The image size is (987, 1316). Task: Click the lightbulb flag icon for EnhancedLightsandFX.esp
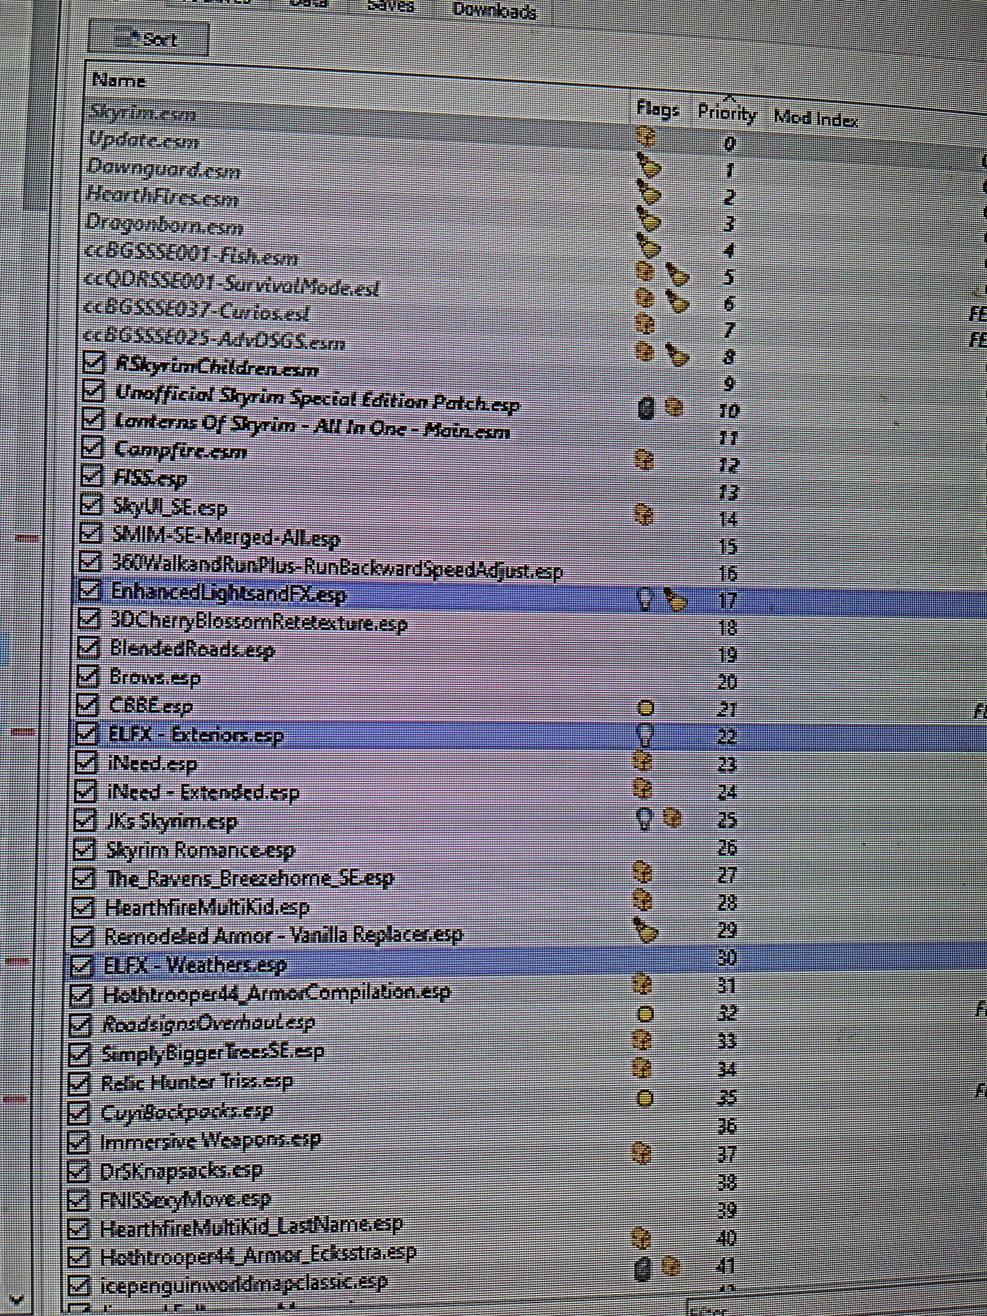[644, 600]
